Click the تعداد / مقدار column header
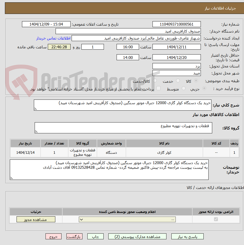The height and width of the screenshot is (245, 244). pyautogui.click(x=54, y=143)
